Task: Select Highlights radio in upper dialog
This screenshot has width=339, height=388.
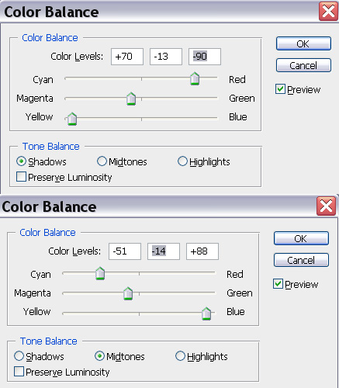Action: pos(182,161)
